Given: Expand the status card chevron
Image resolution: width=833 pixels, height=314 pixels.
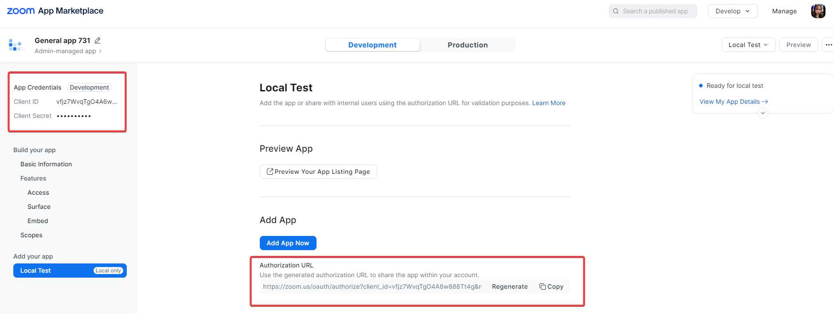Looking at the screenshot, I should click(x=763, y=113).
